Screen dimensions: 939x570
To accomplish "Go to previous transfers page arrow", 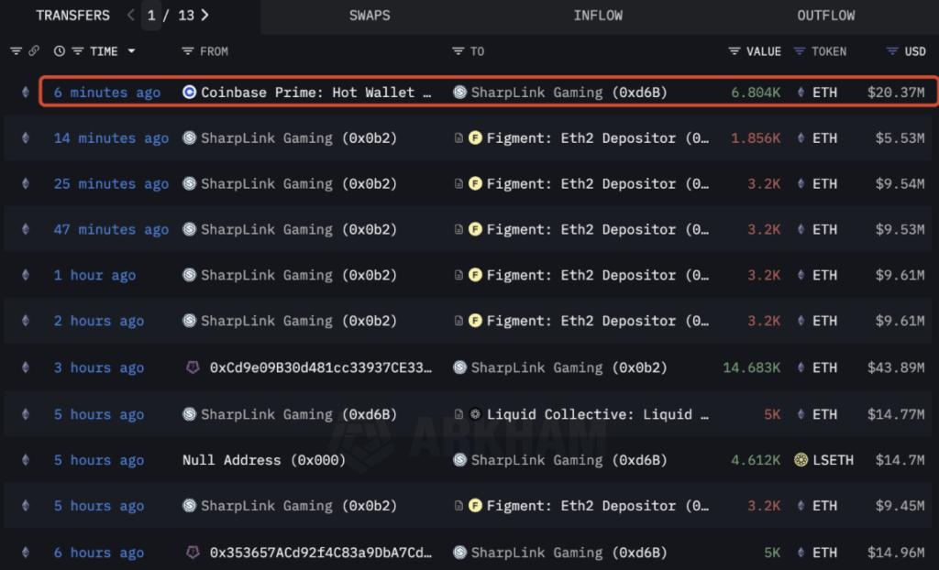I will 130,16.
